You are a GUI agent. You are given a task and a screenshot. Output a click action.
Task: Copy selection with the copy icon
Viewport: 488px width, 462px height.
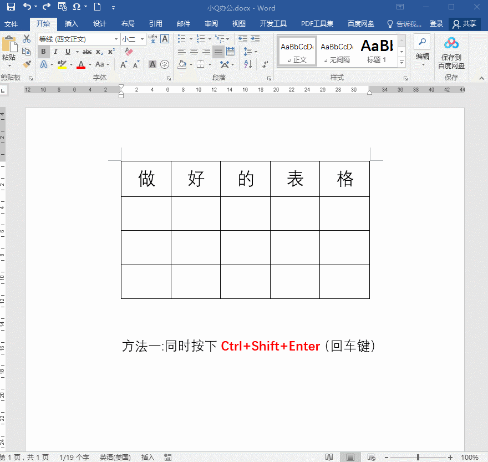(27, 52)
